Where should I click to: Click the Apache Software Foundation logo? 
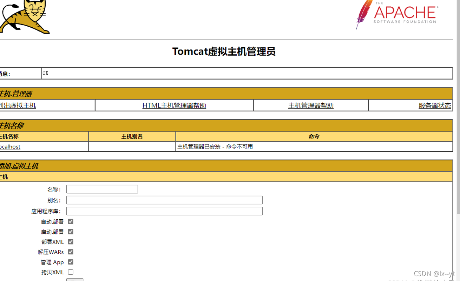click(x=397, y=15)
